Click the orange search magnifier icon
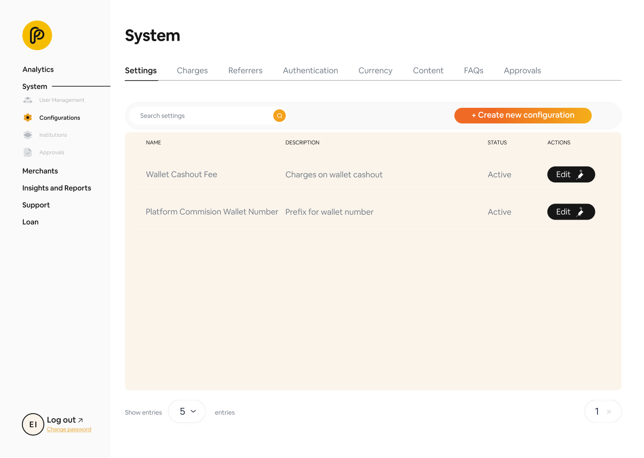The width and height of the screenshot is (644, 458). (280, 116)
